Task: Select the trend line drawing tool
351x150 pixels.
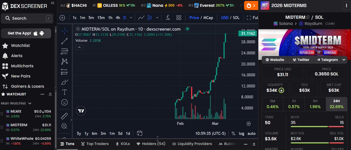Action: click(x=64, y=41)
